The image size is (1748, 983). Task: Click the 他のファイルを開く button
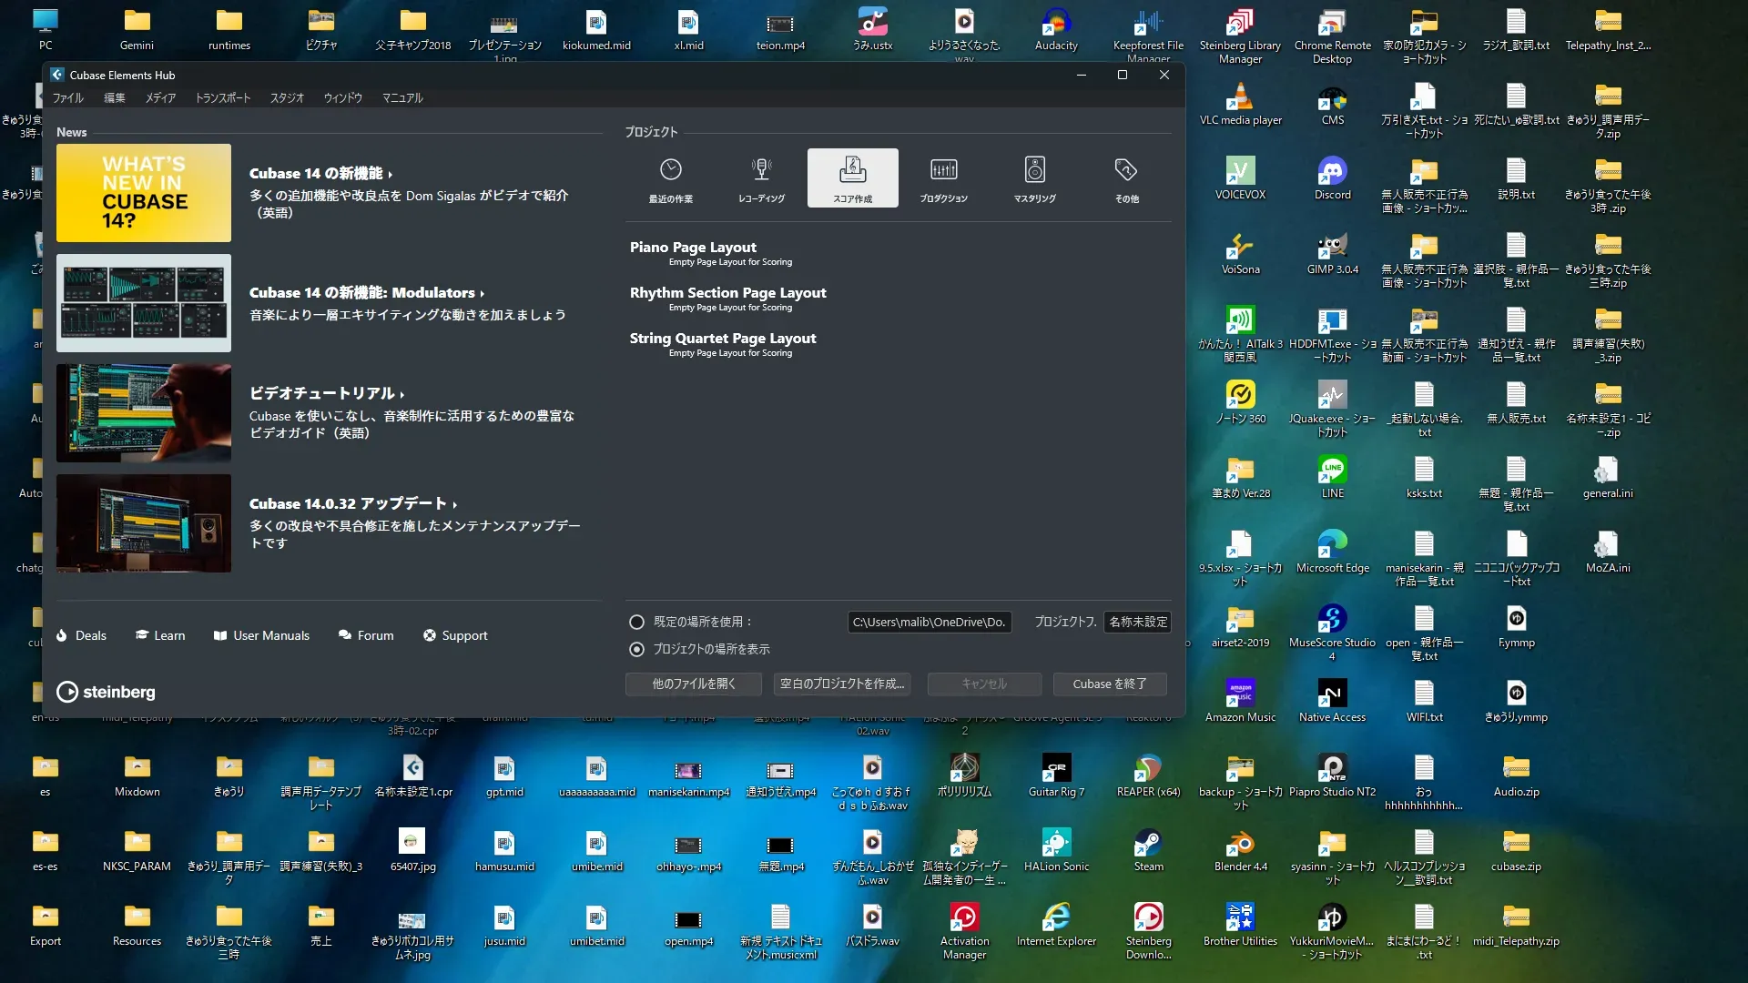point(693,684)
